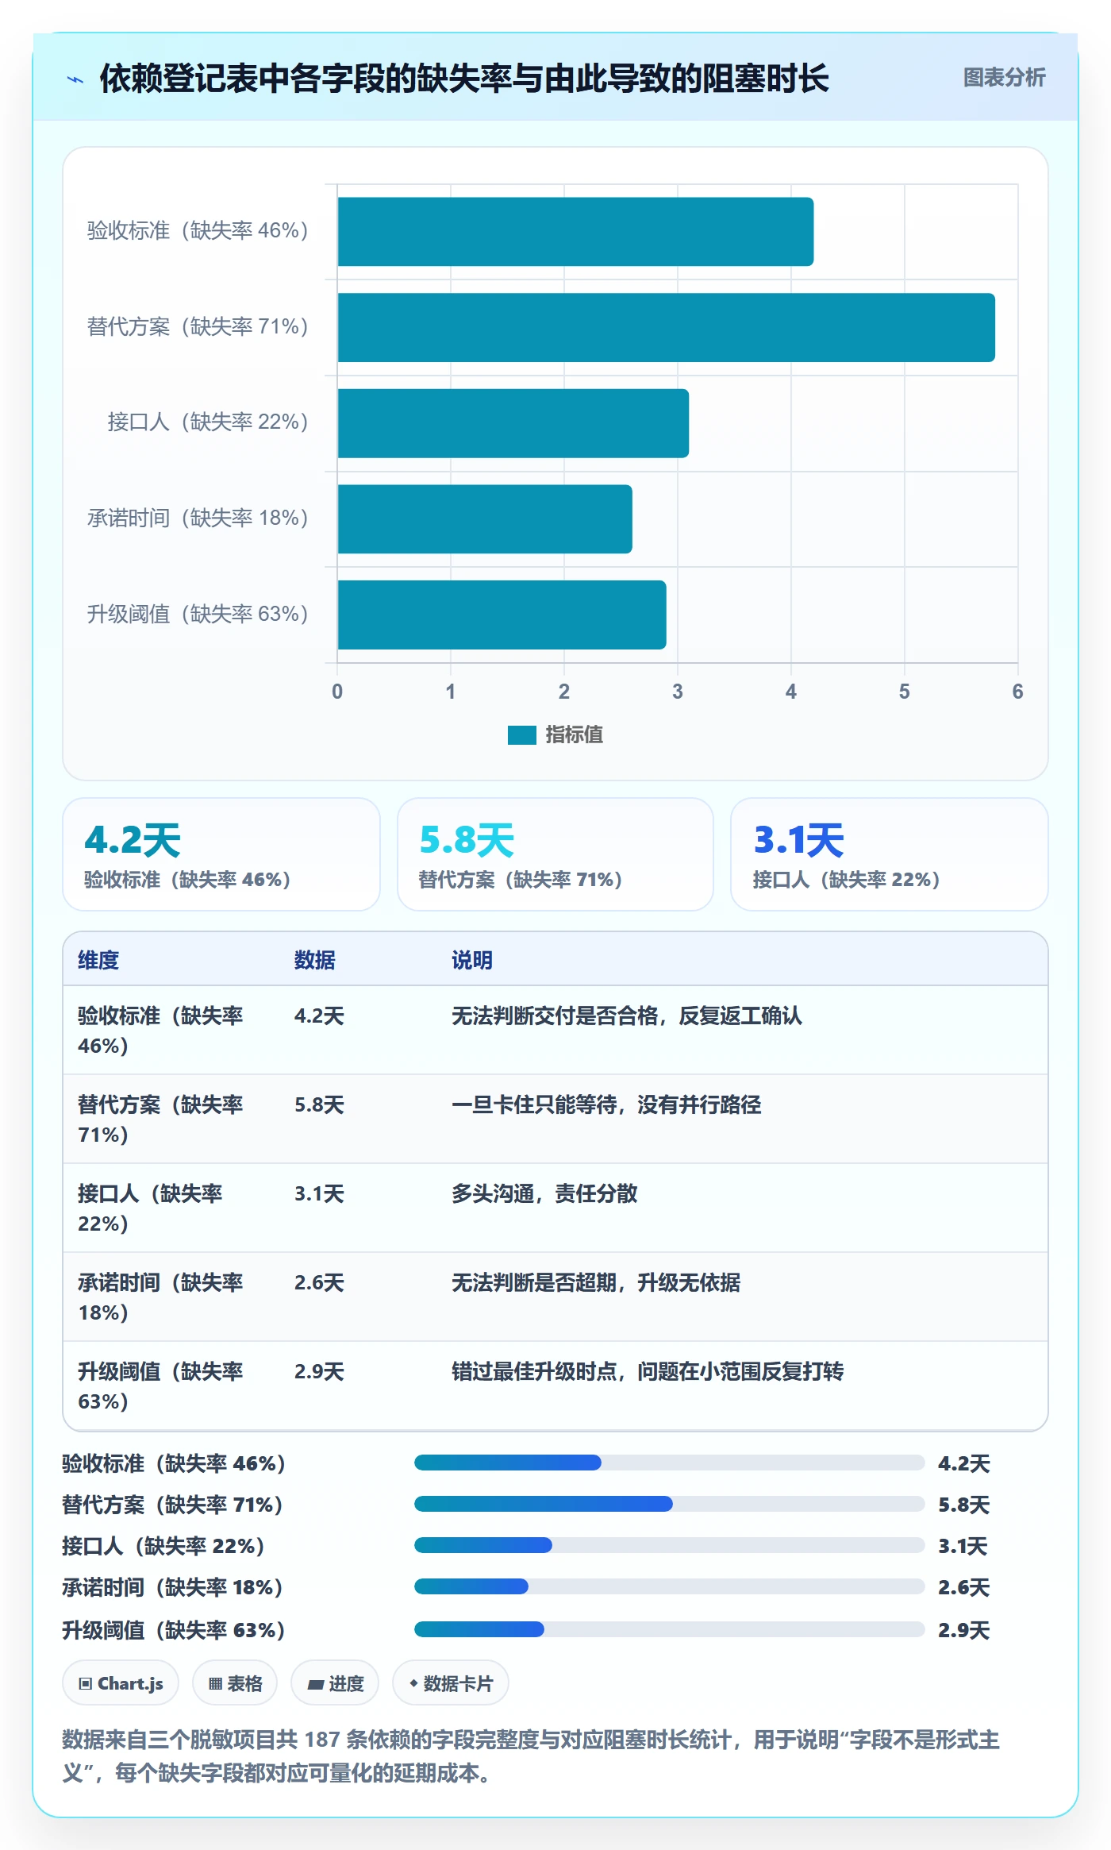Click table text 错过最佳升级时点，问题在小范围反复打转
1111x1850 pixels.
pos(648,1371)
